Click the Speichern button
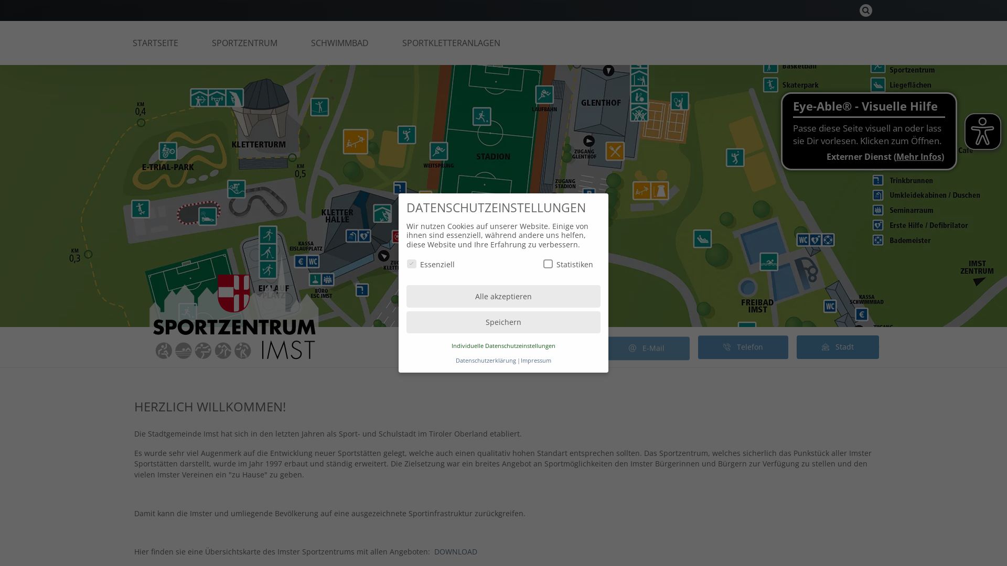The height and width of the screenshot is (566, 1007). [504, 322]
